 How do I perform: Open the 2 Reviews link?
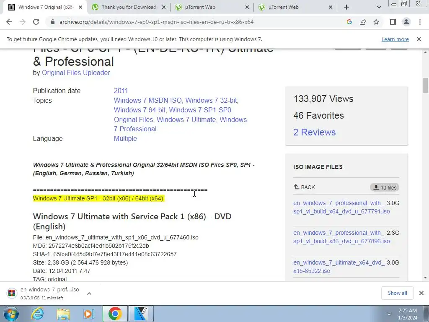click(314, 132)
